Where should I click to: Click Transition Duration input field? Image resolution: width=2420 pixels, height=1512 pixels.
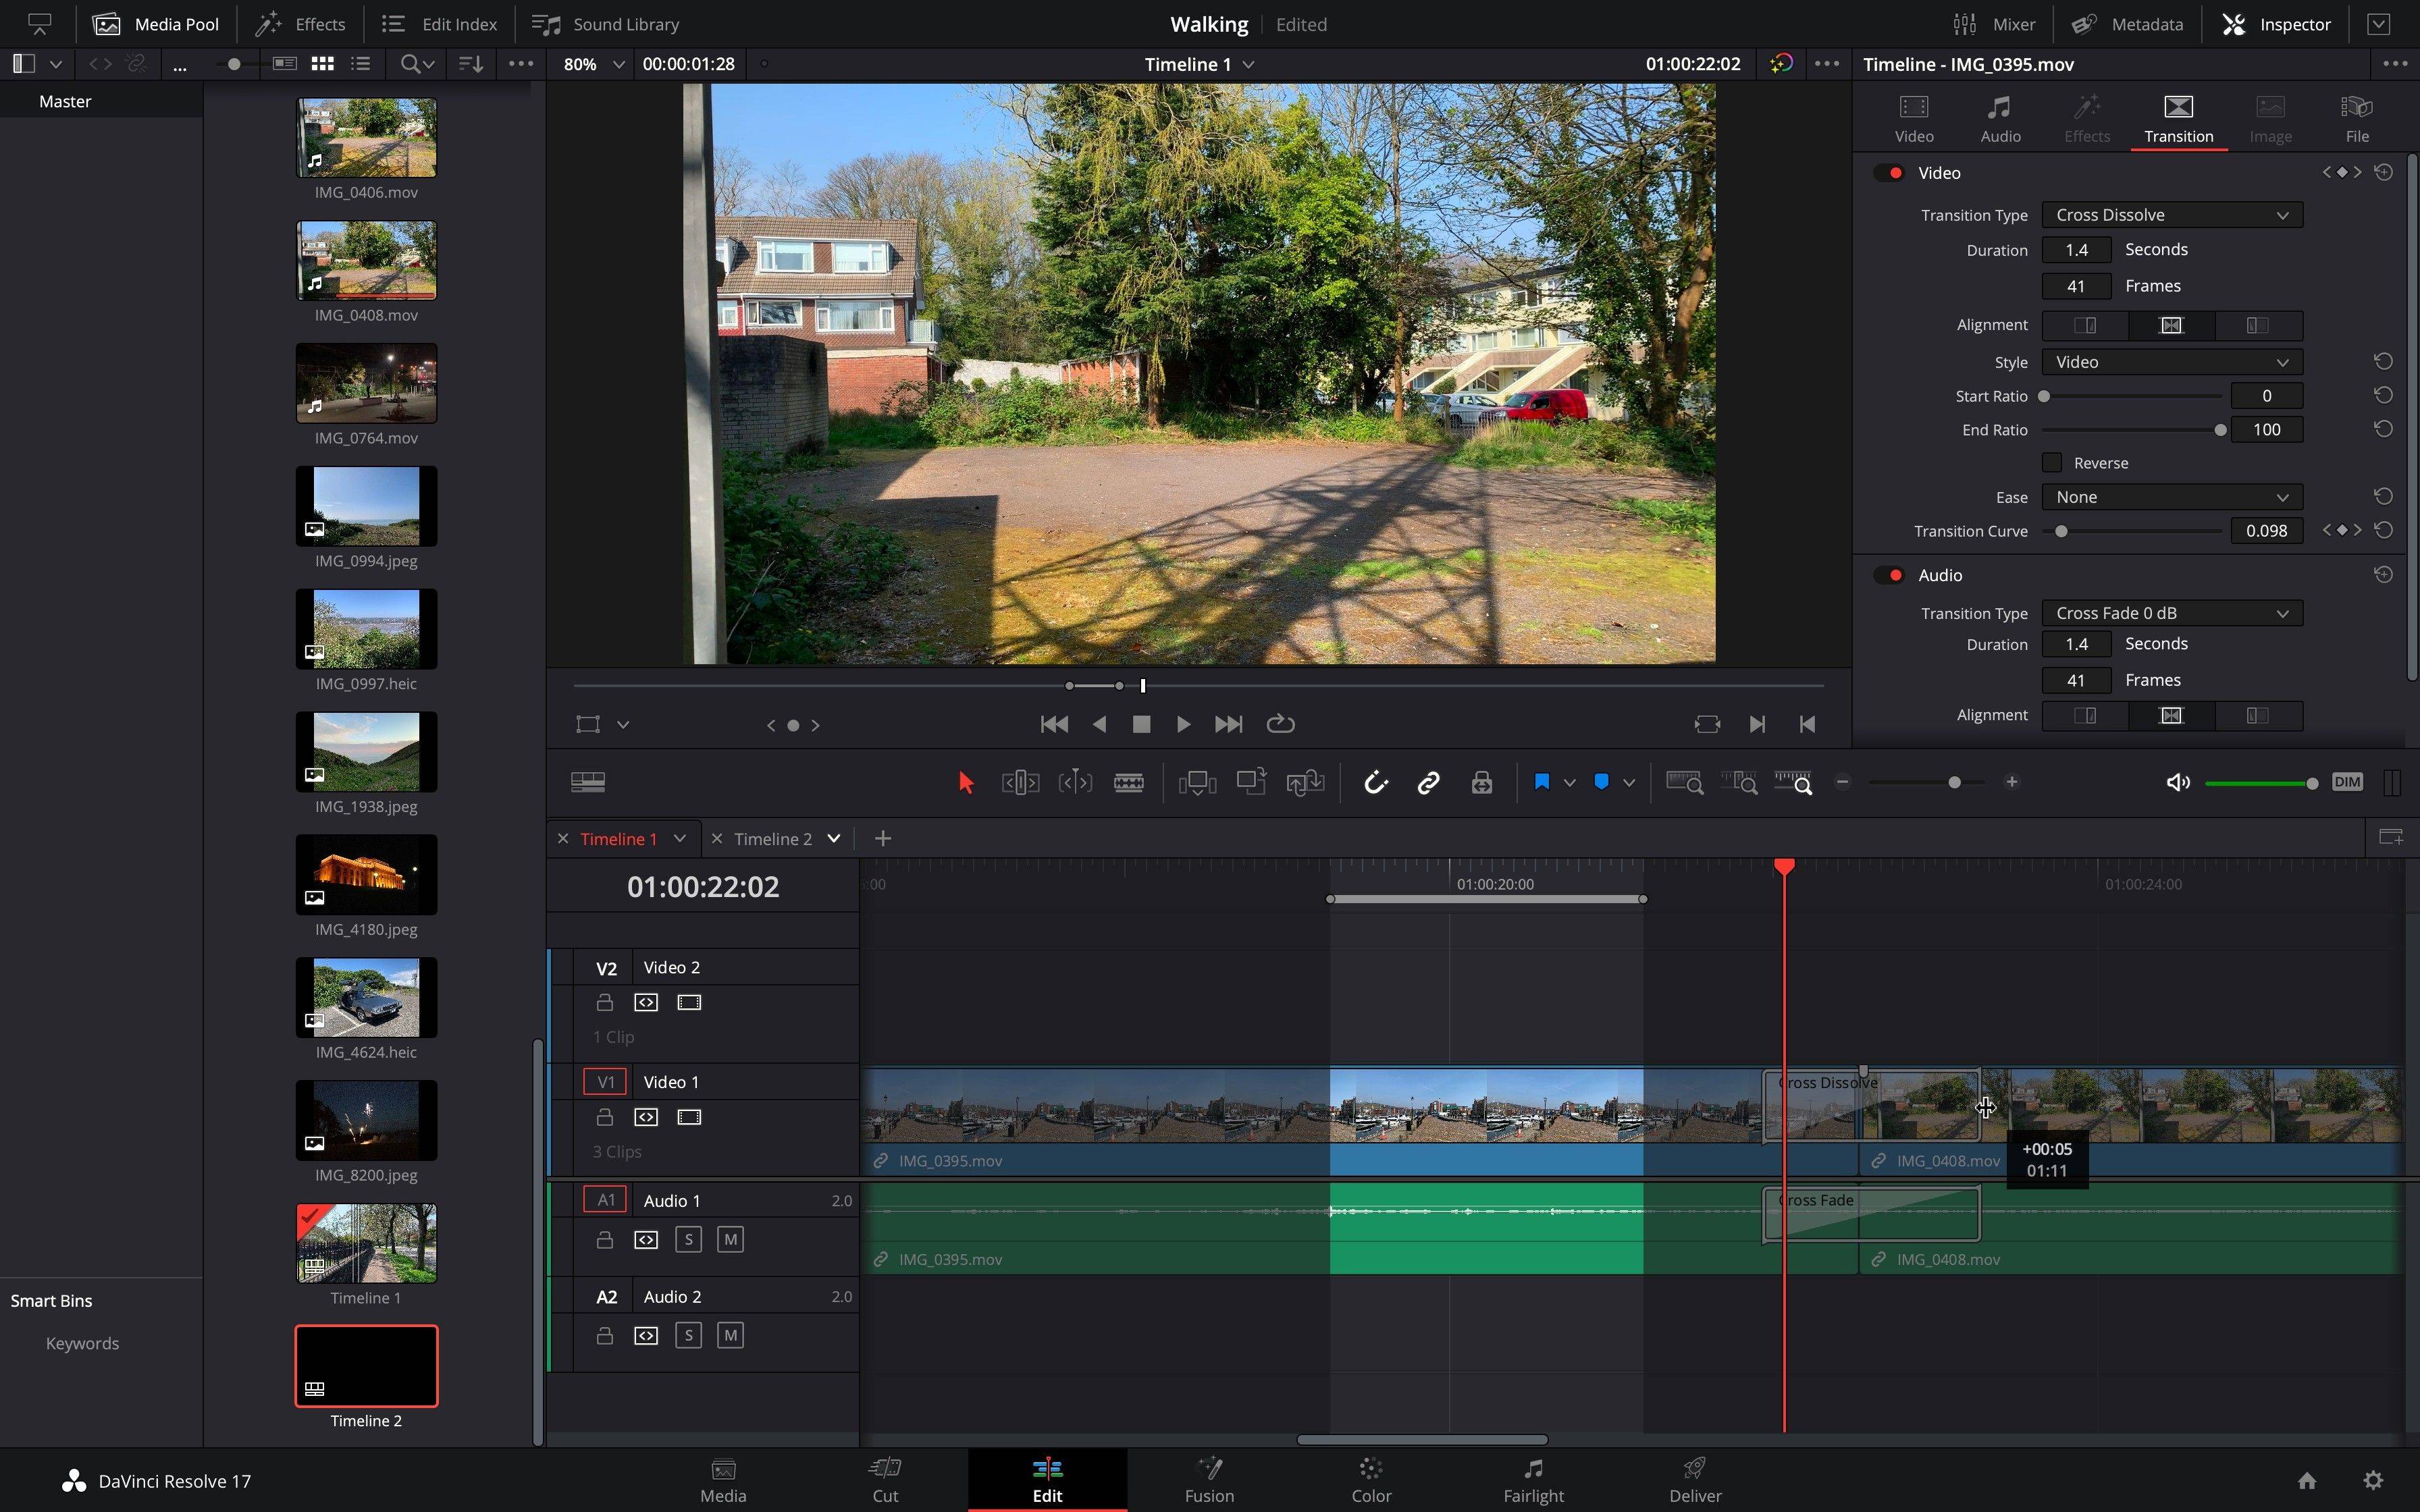point(2077,249)
